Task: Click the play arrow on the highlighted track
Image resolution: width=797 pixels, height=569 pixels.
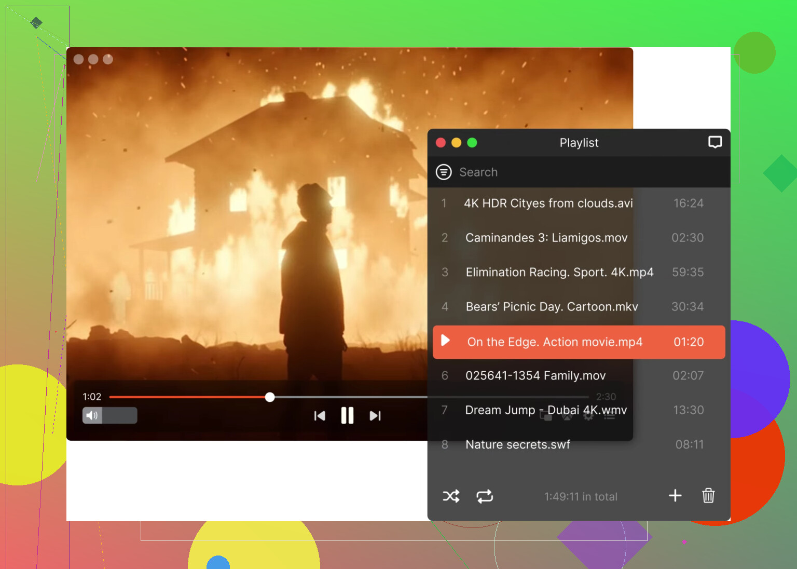Action: point(445,341)
